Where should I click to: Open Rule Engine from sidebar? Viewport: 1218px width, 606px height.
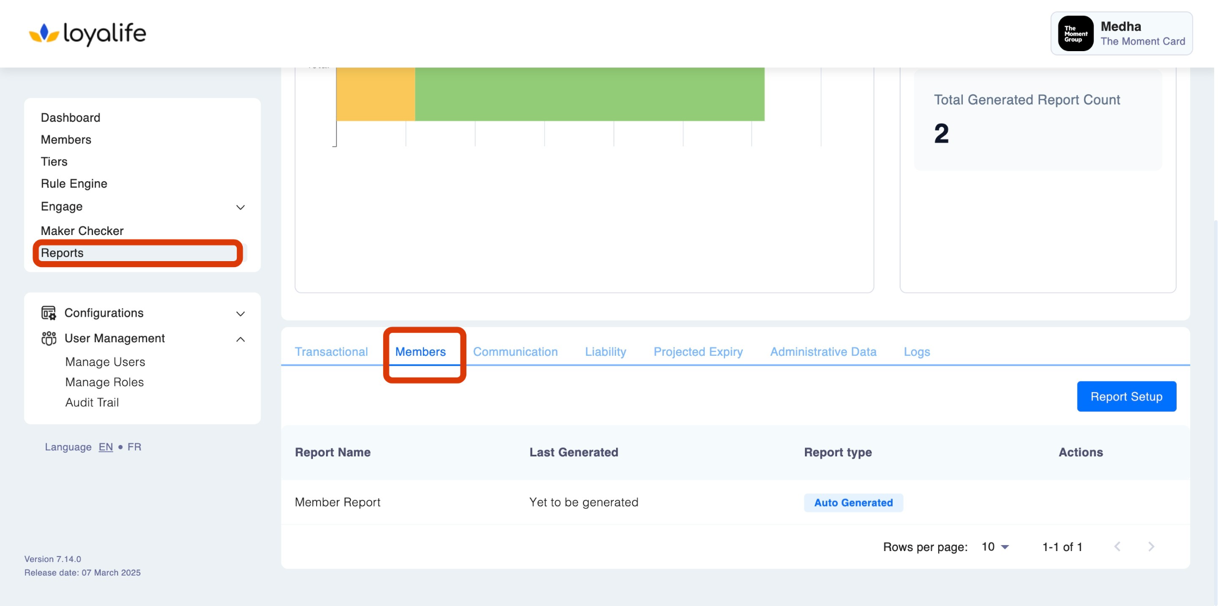[x=74, y=184]
